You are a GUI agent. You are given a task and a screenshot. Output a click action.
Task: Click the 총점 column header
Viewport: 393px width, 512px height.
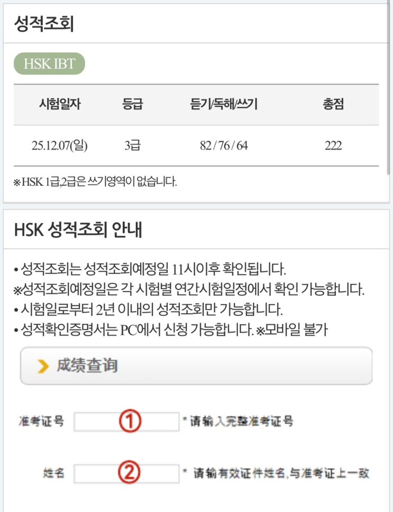(333, 105)
